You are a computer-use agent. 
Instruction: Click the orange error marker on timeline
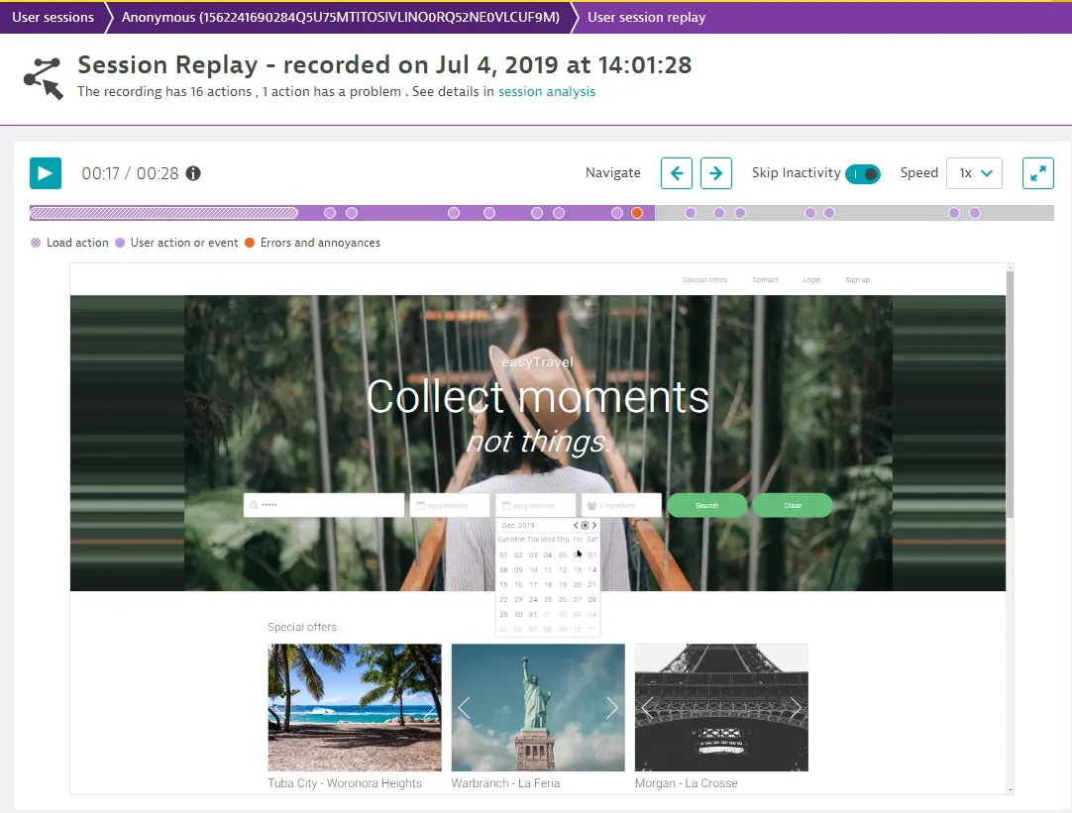(637, 213)
